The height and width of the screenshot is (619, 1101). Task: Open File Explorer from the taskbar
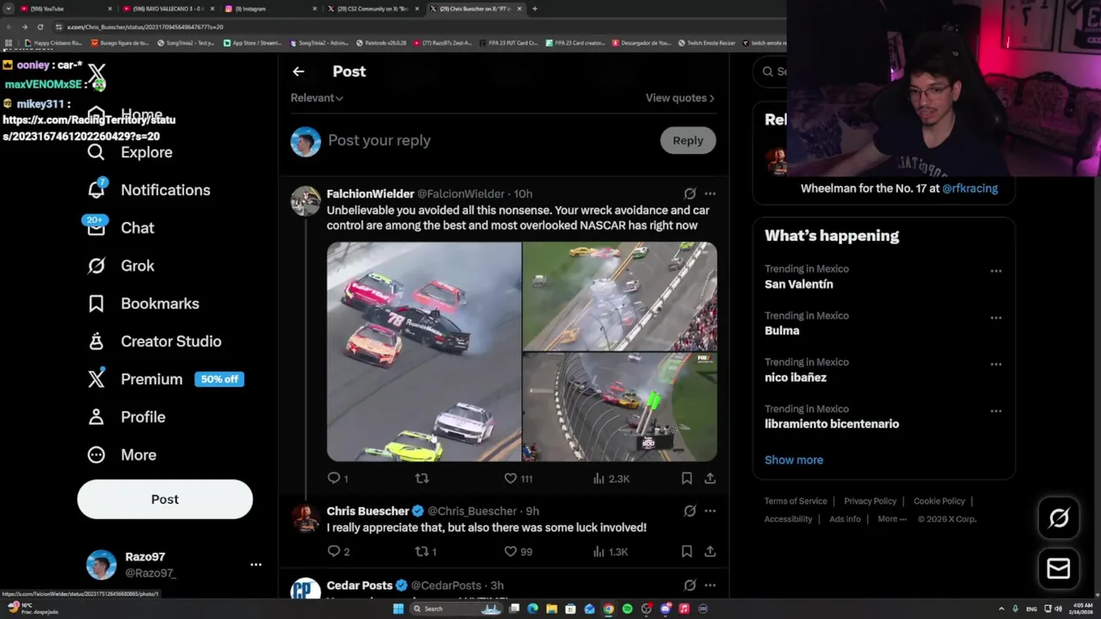pyautogui.click(x=551, y=609)
